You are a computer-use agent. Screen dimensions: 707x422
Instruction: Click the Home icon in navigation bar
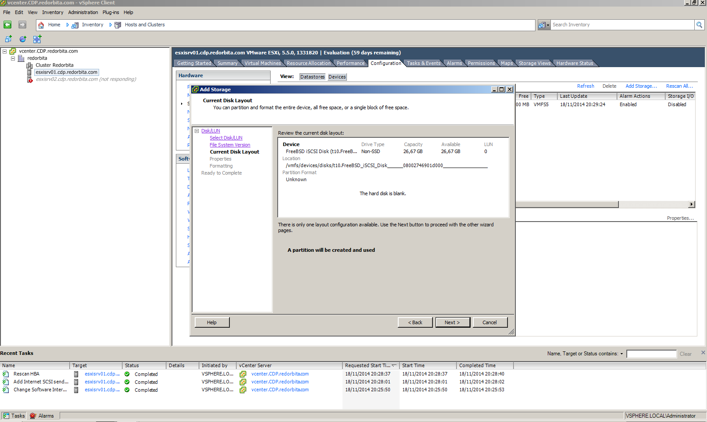[x=41, y=25]
